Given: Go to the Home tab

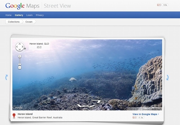Looking at the screenshot, I should coord(8,15).
